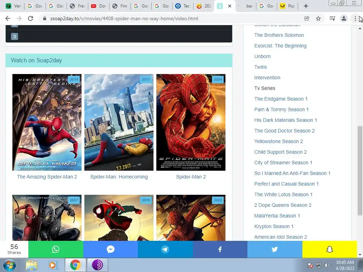Share via Messenger button
Viewport: 363px width, 272px height.
point(111,249)
